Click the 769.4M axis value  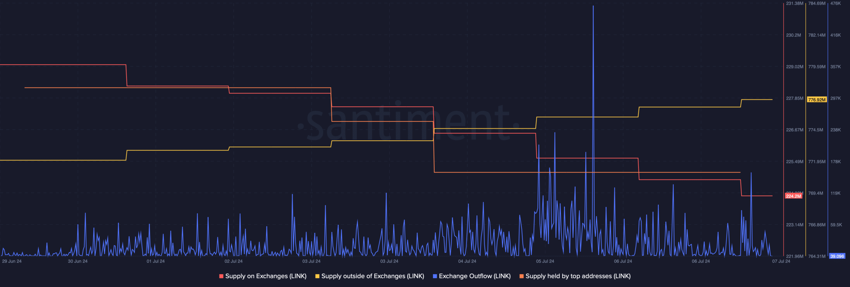816,193
